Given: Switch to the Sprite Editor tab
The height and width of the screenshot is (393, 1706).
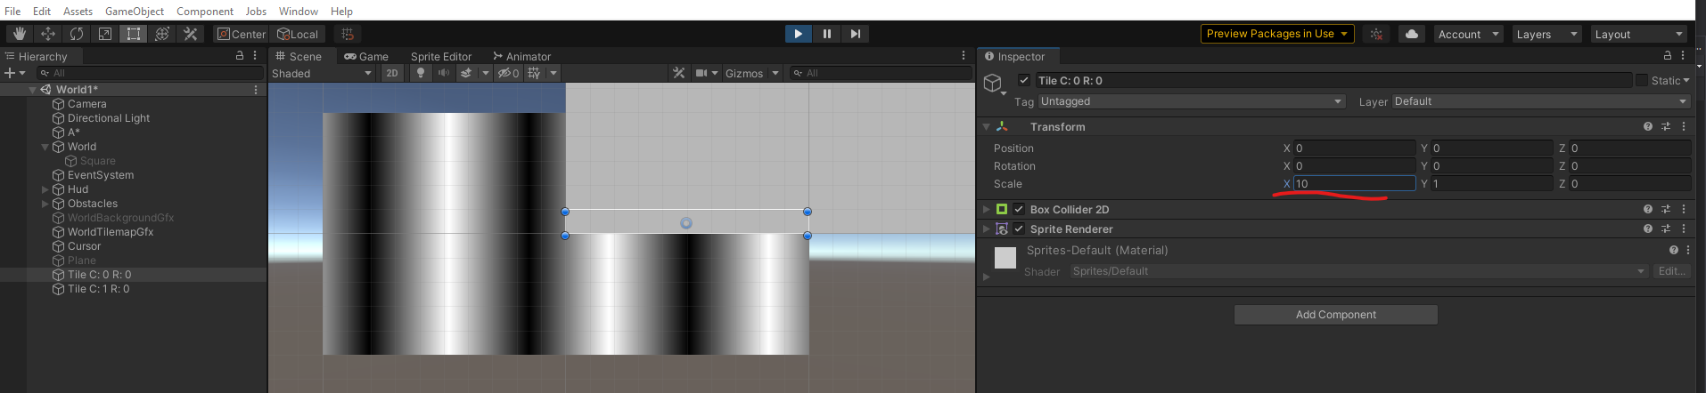Looking at the screenshot, I should pyautogui.click(x=441, y=56).
